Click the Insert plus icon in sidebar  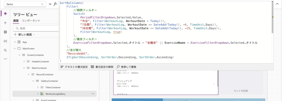5,23
